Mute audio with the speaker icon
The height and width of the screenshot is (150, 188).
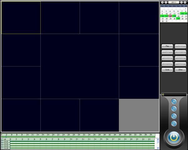coord(163,94)
